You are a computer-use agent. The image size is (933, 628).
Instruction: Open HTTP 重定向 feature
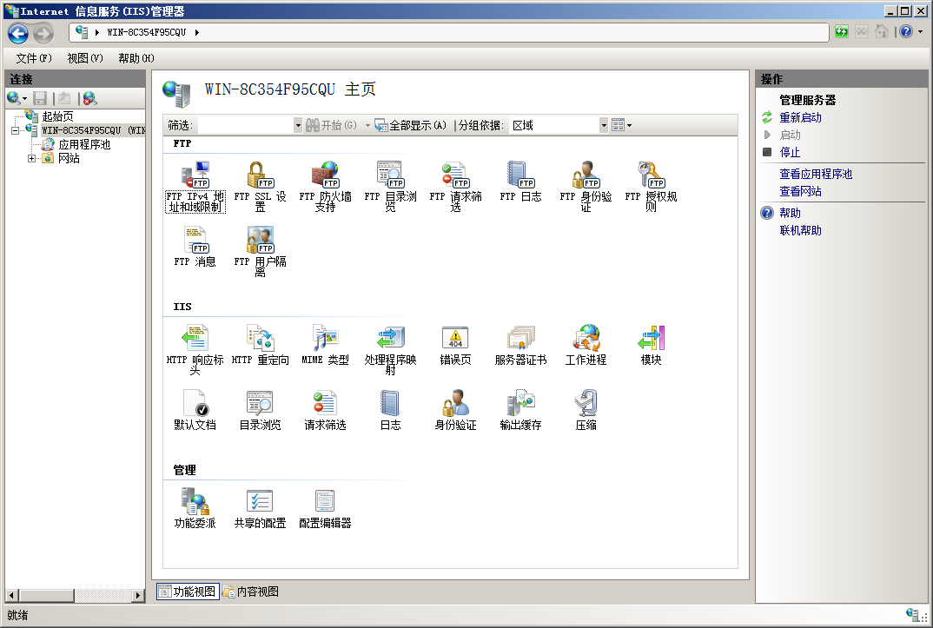(x=260, y=345)
